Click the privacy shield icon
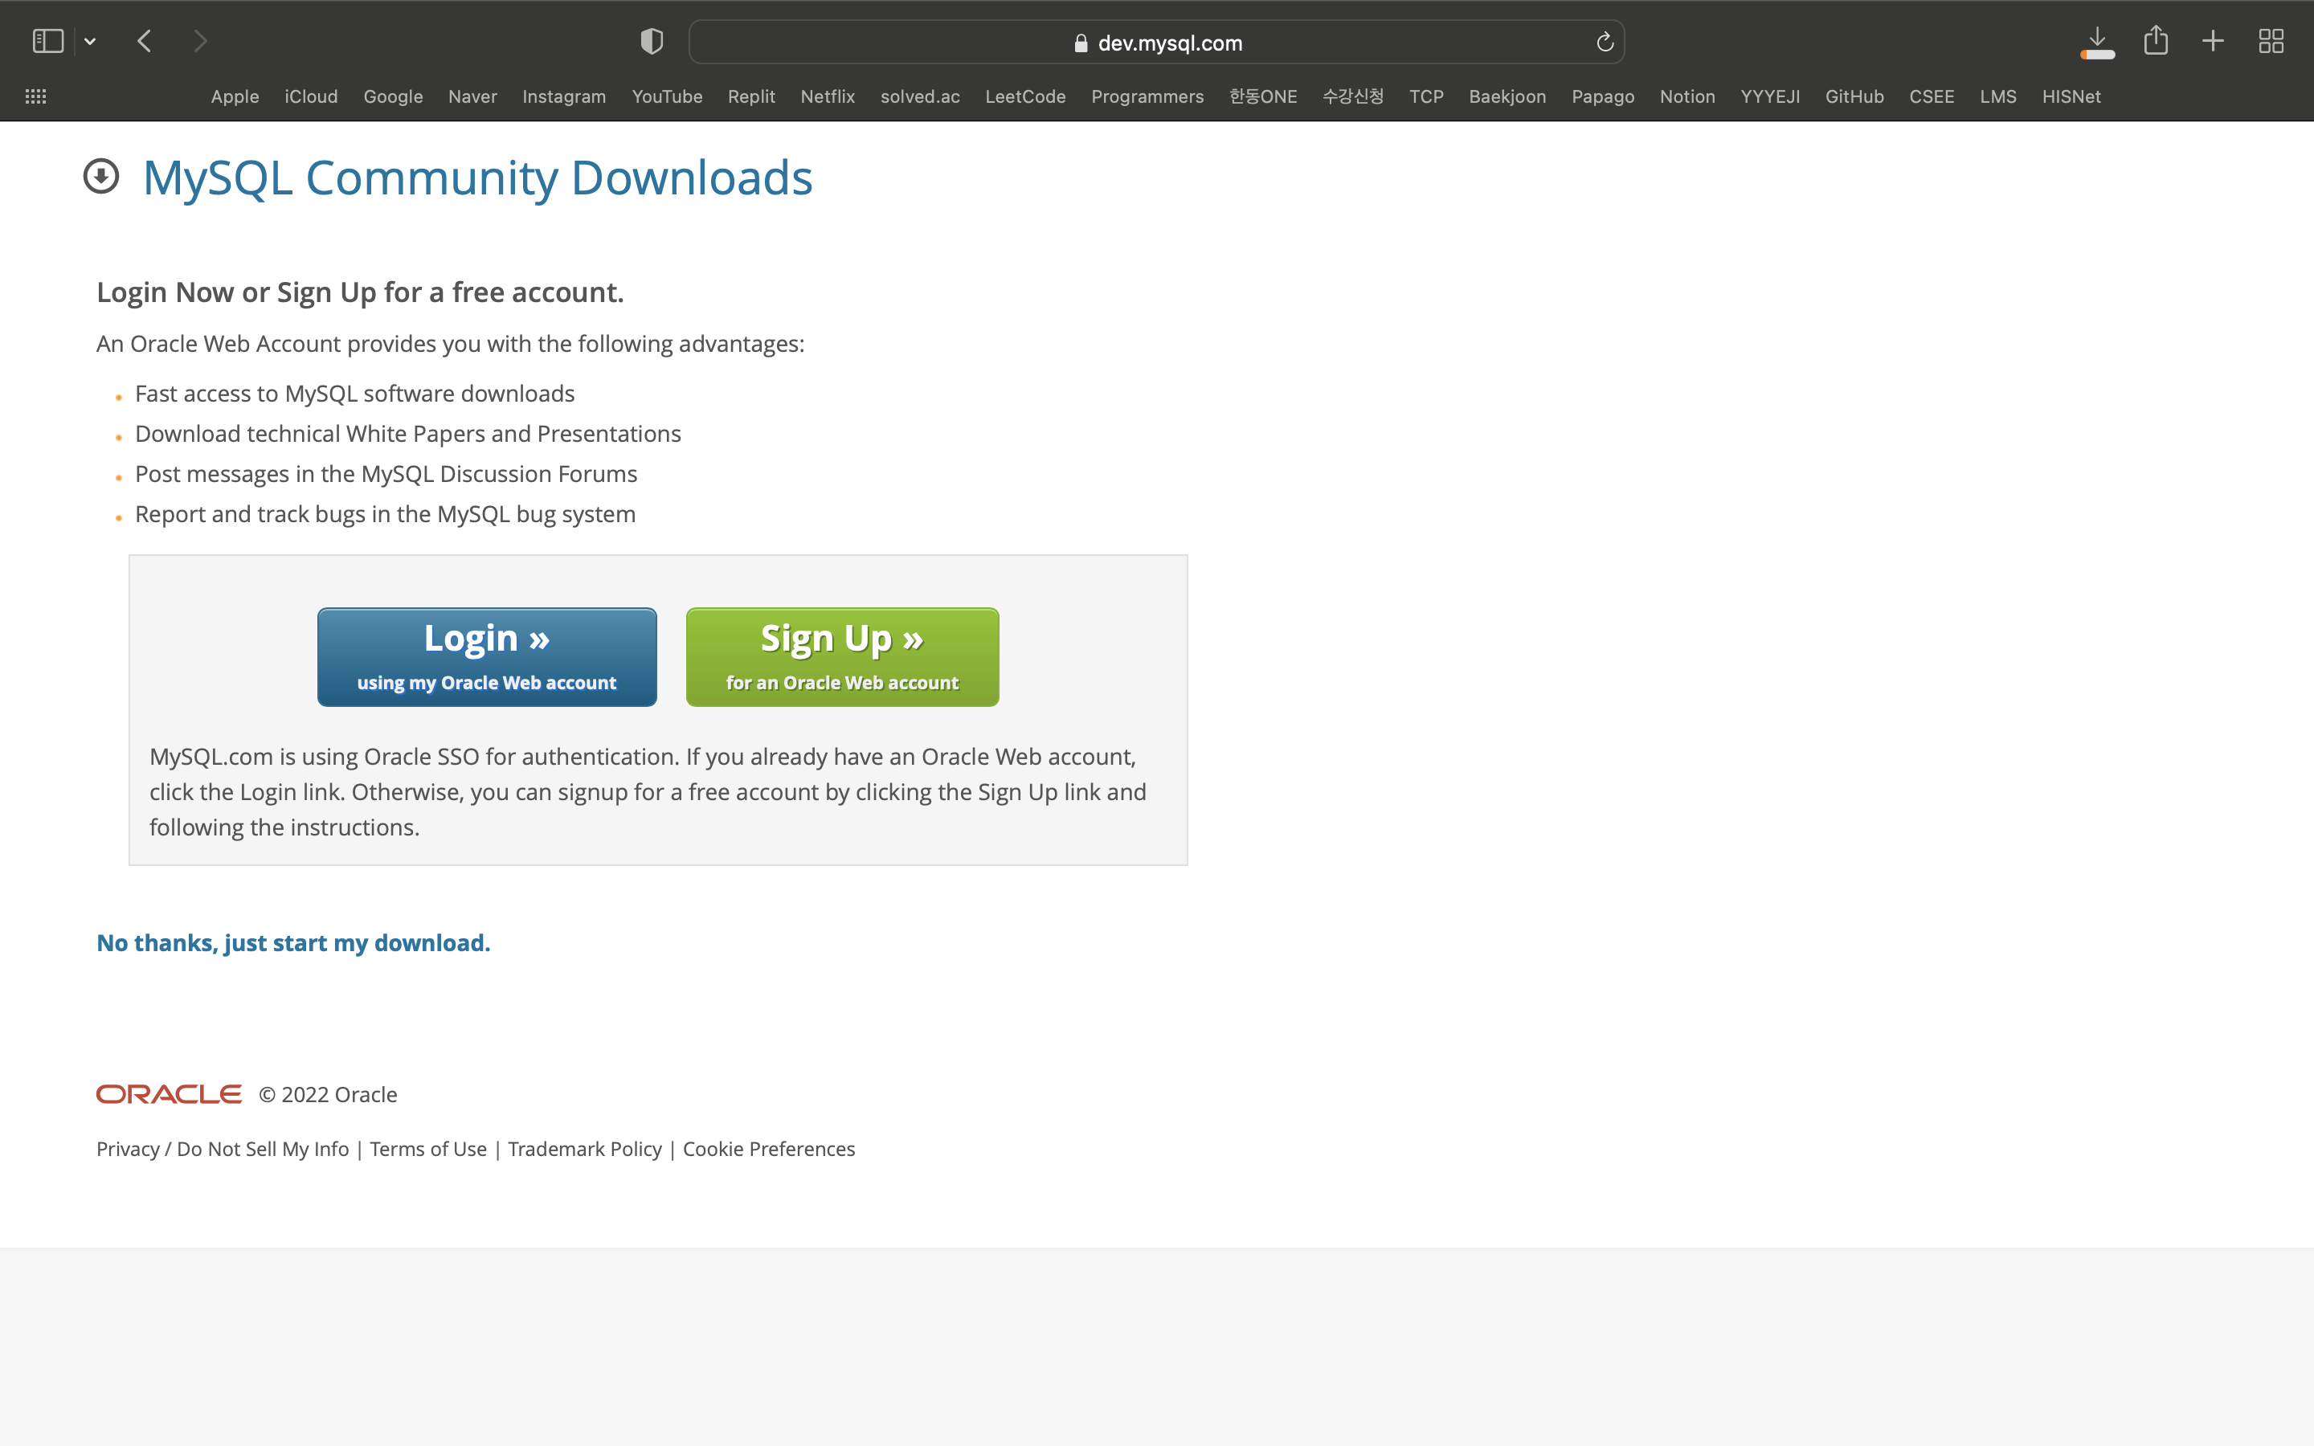Screen dimensions: 2314x1446 [651, 41]
